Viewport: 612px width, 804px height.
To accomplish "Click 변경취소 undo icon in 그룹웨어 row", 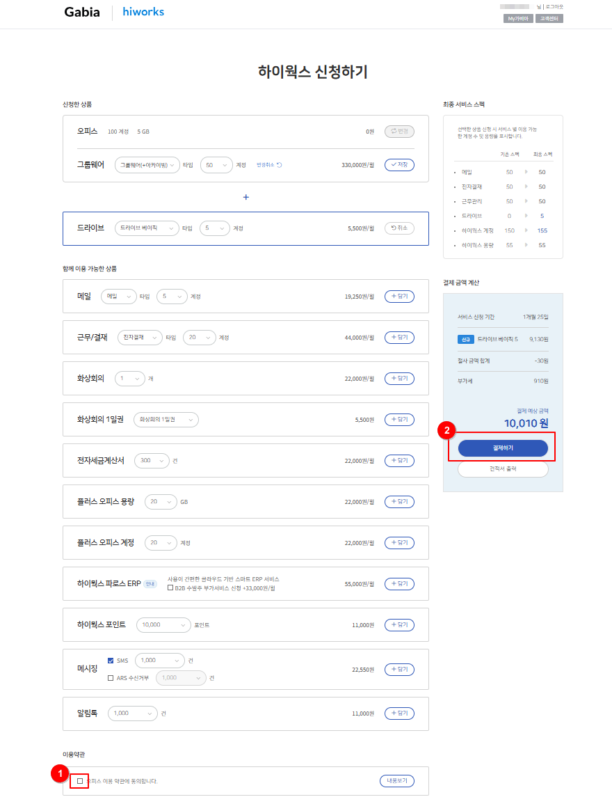I will 279,165.
